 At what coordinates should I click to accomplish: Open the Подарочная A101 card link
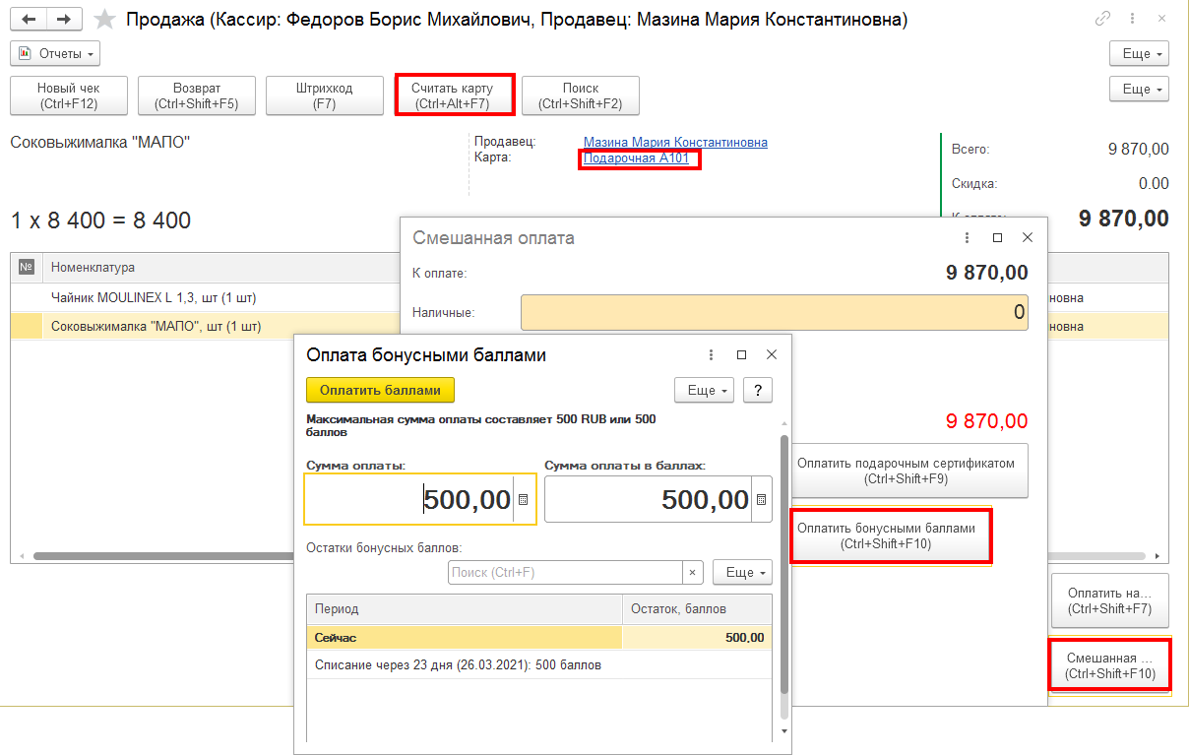[x=637, y=157]
